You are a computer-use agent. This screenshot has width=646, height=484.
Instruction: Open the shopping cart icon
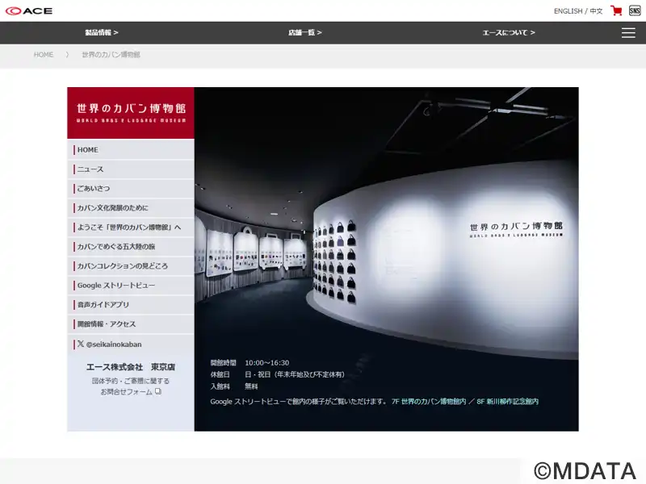coord(616,10)
